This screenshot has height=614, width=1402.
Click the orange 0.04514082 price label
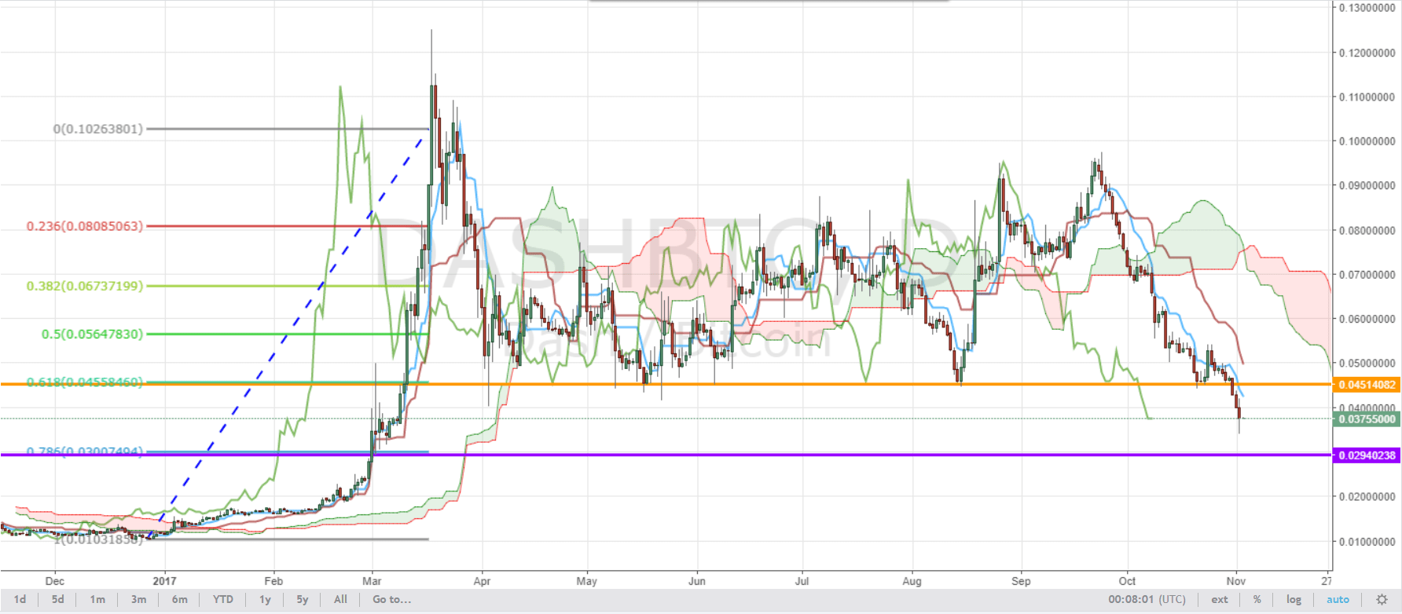(1367, 385)
